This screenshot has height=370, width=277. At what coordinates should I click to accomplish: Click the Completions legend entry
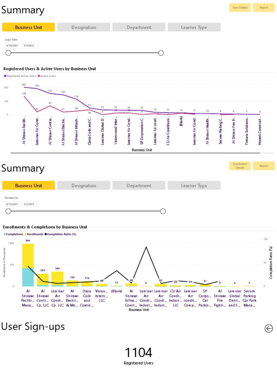(x=13, y=234)
